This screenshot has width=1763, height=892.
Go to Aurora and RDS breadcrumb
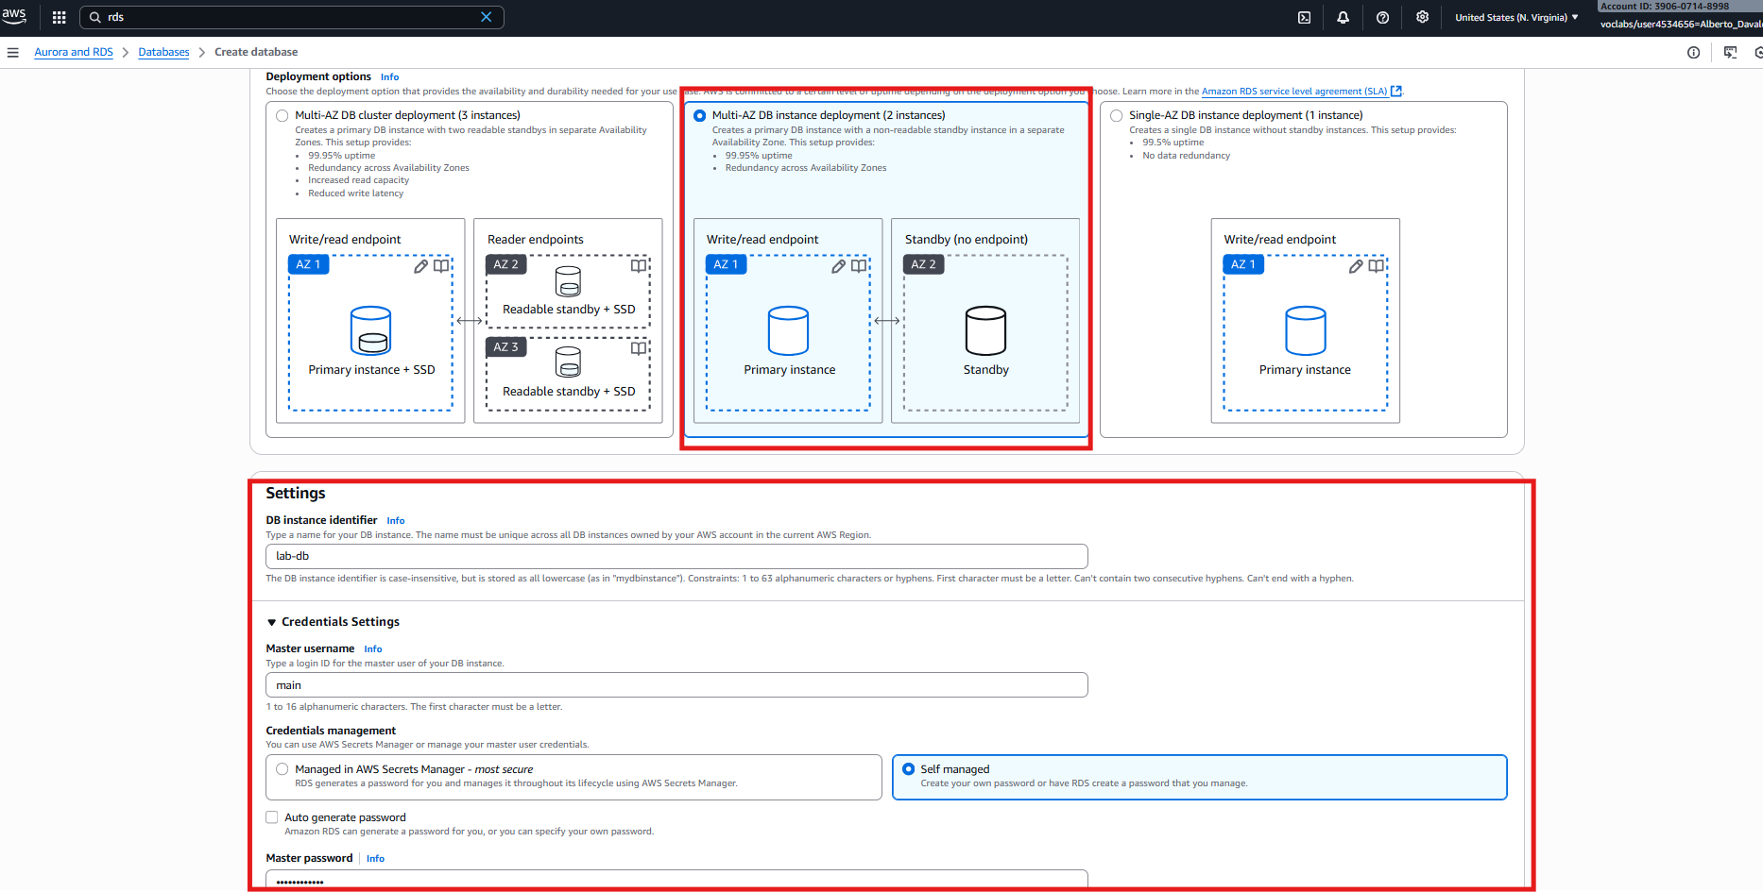coord(74,52)
